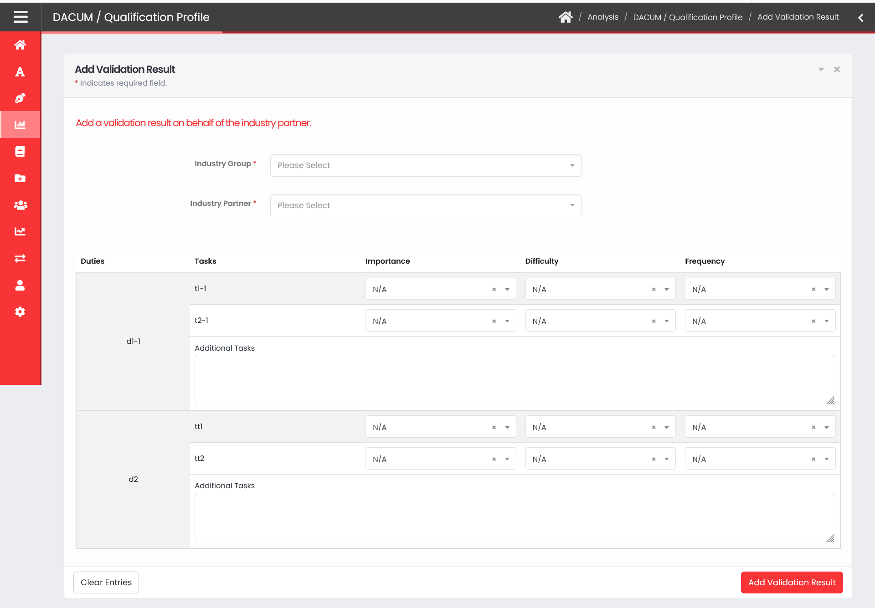Viewport: 875px width, 608px height.
Task: Clear t2-1 Difficulty selection
Action: coord(654,321)
